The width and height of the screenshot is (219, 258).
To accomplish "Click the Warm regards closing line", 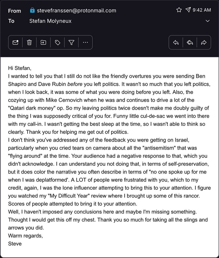I will tap(25, 236).
